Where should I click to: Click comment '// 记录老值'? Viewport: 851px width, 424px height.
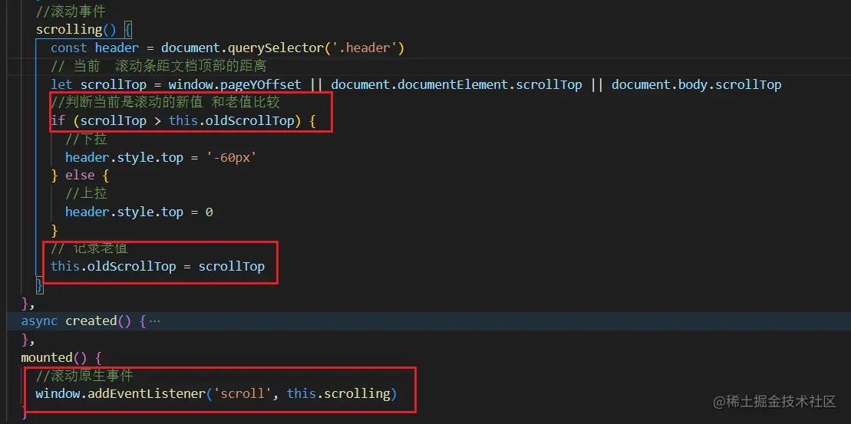point(90,248)
